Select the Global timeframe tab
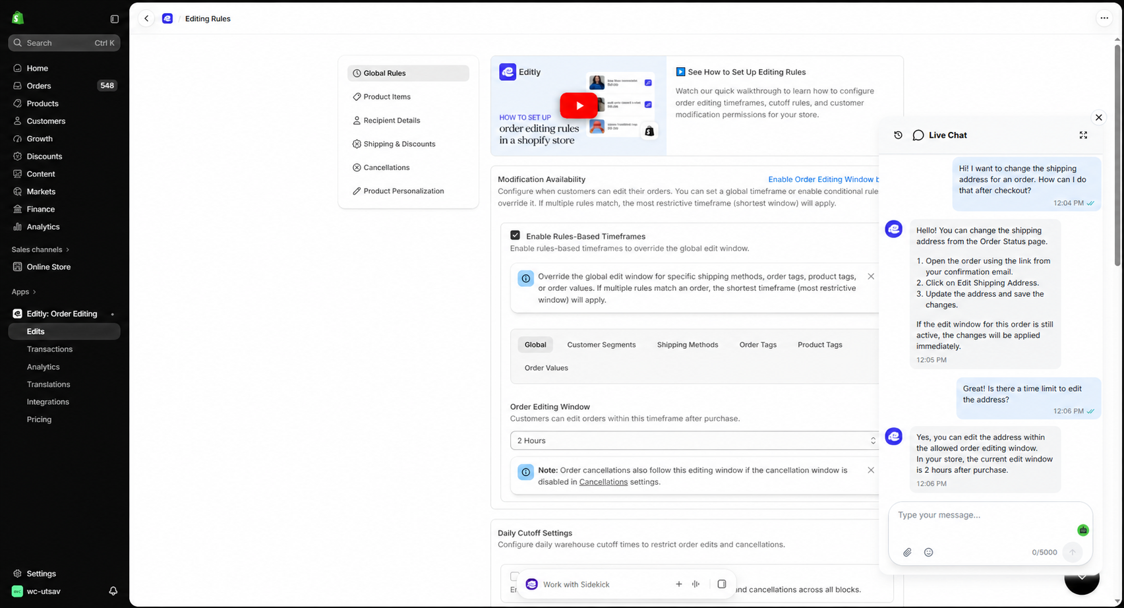The height and width of the screenshot is (608, 1124). click(x=535, y=345)
